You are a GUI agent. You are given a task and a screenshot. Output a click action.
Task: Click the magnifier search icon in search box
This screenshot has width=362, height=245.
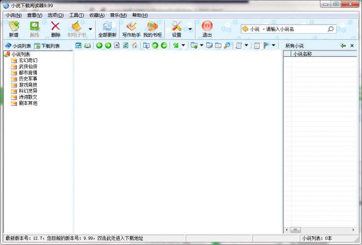331,29
